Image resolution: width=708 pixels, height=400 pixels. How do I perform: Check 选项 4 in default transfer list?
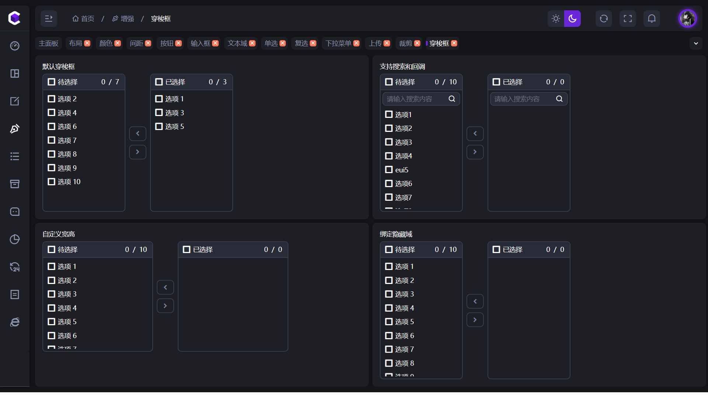coord(51,113)
